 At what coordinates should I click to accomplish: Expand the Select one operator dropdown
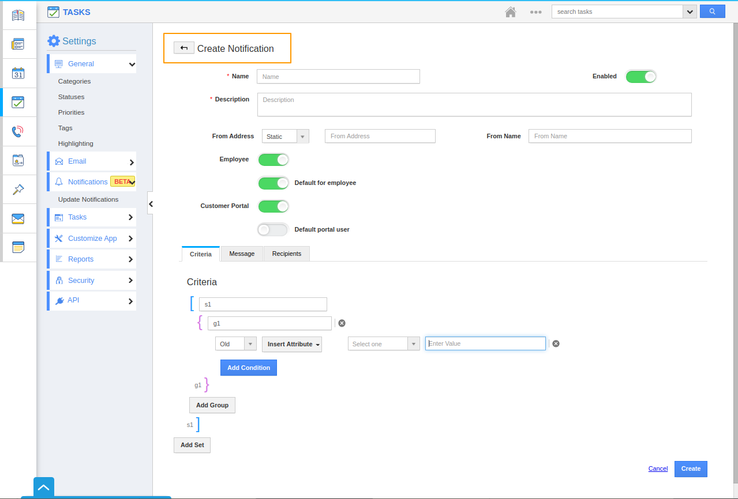click(383, 344)
